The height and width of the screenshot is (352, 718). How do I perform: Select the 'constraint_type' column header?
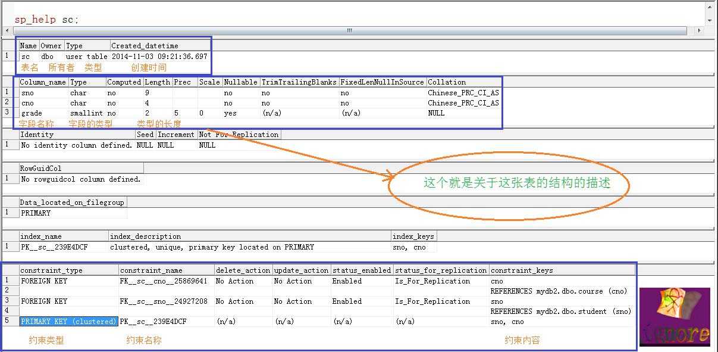coord(69,270)
